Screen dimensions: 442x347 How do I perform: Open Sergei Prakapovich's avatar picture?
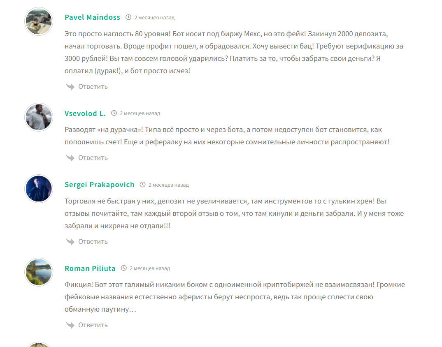coord(39,189)
